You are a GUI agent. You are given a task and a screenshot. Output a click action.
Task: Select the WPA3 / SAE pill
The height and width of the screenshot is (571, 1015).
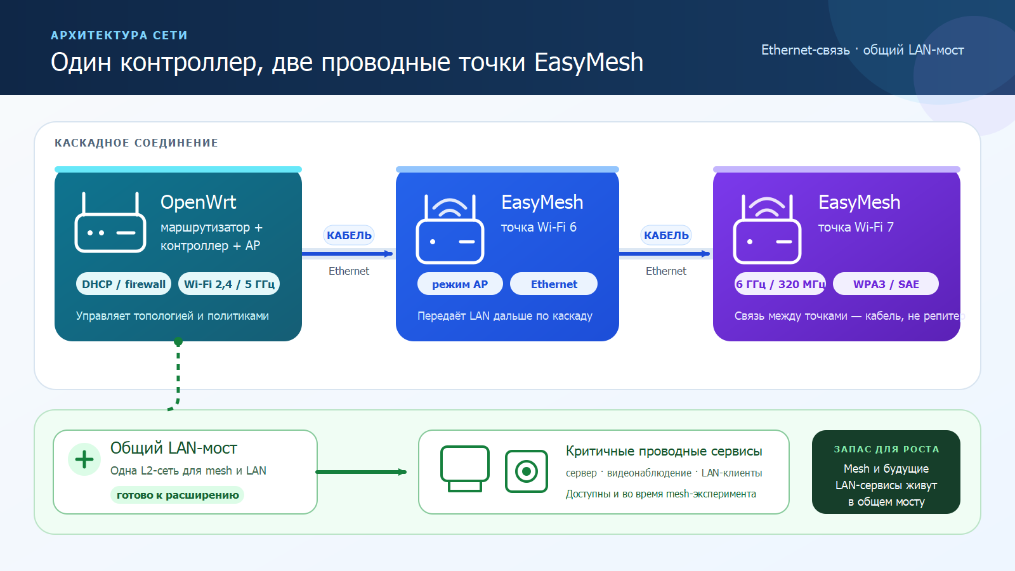click(886, 284)
